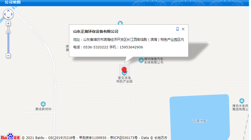Click the 奎文滨海特色产业园 place label
Viewport: 251px width, 140px height.
pos(124,80)
